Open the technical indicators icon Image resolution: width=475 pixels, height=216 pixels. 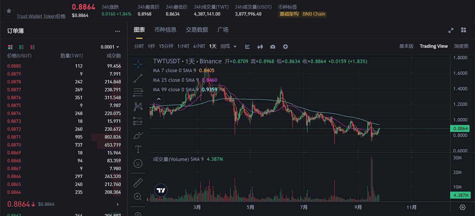click(x=247, y=47)
